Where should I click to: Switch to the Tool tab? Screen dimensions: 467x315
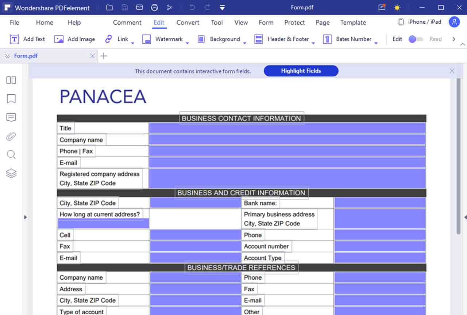217,23
